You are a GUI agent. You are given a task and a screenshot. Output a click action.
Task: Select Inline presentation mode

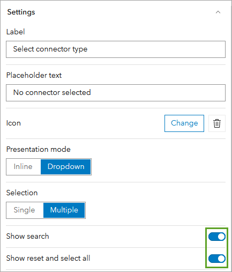point(23,167)
